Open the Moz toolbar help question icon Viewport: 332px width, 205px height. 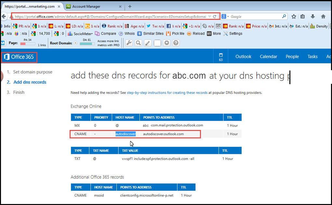(x=176, y=43)
